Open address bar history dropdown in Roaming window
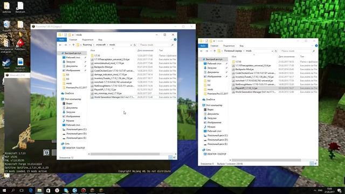 (x=131, y=45)
